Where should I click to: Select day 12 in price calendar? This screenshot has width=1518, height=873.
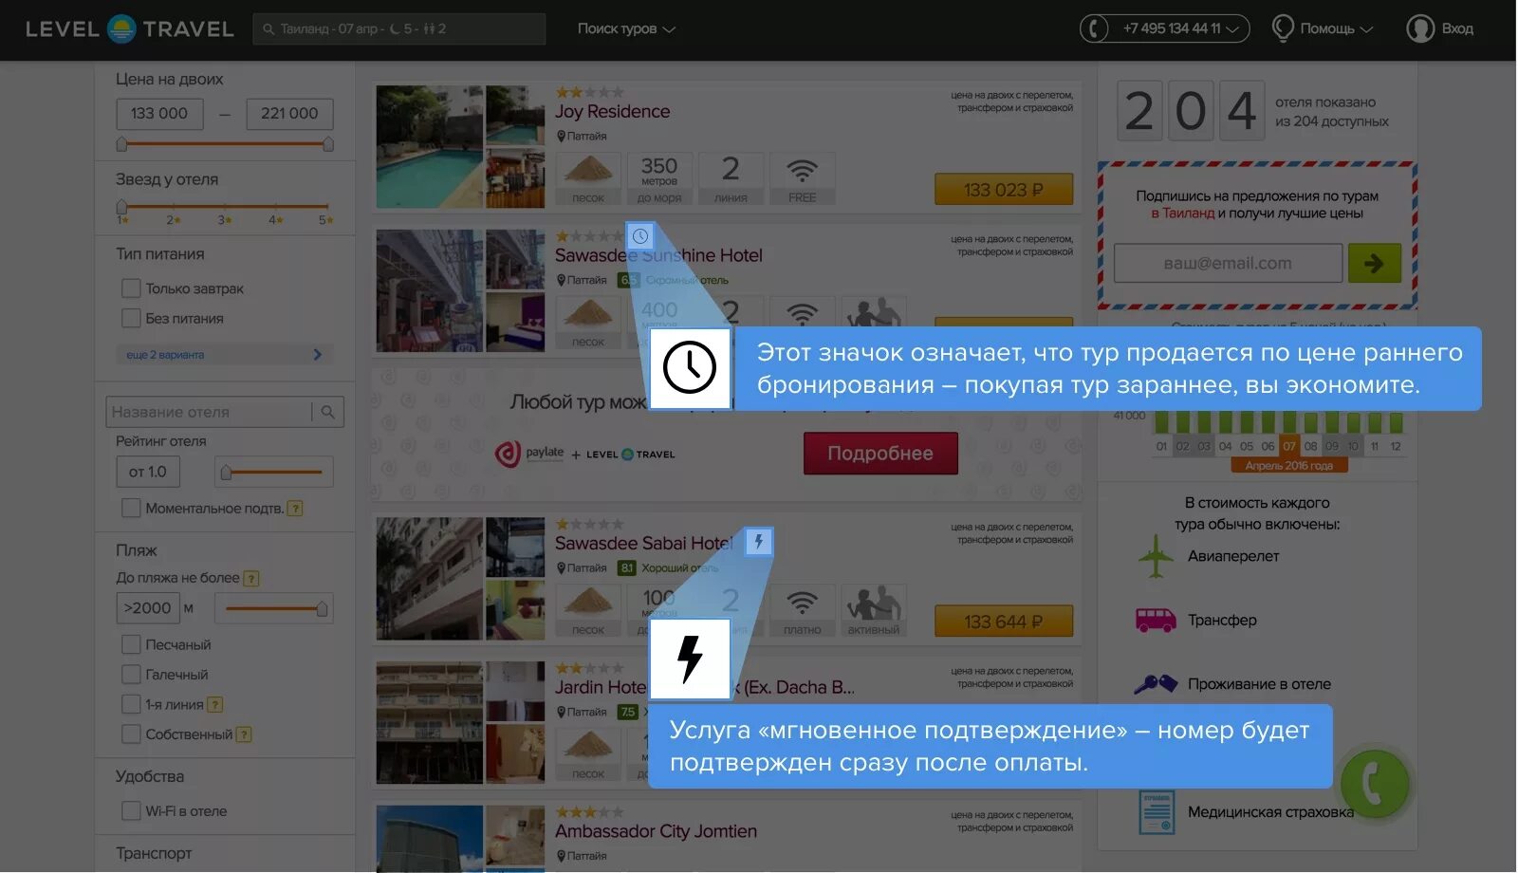1396,446
